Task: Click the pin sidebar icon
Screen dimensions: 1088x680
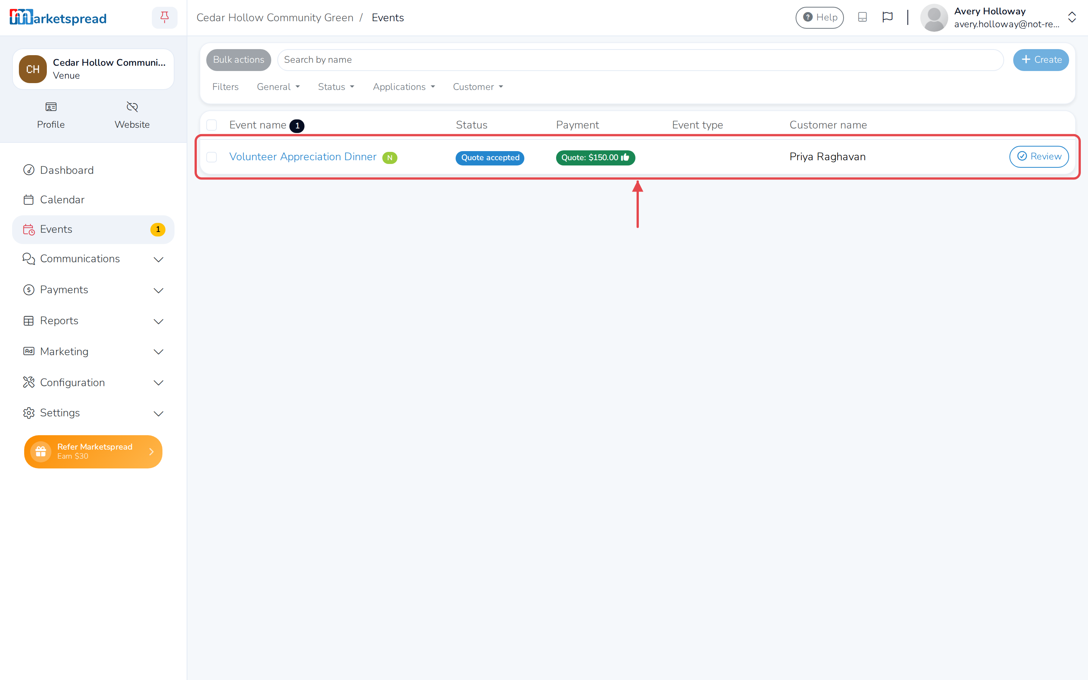Action: [x=165, y=17]
